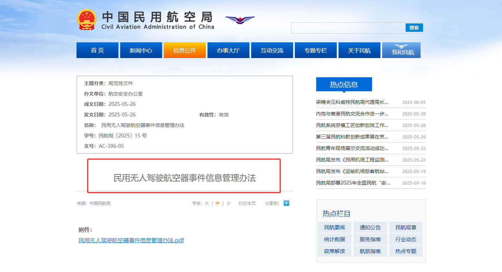The height and width of the screenshot is (272, 502).
Task: Open news 民航局发布《运输机场旅客航站
Action: click(x=352, y=171)
